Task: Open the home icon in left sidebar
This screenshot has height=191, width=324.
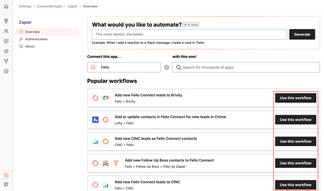Action: (x=6, y=6)
